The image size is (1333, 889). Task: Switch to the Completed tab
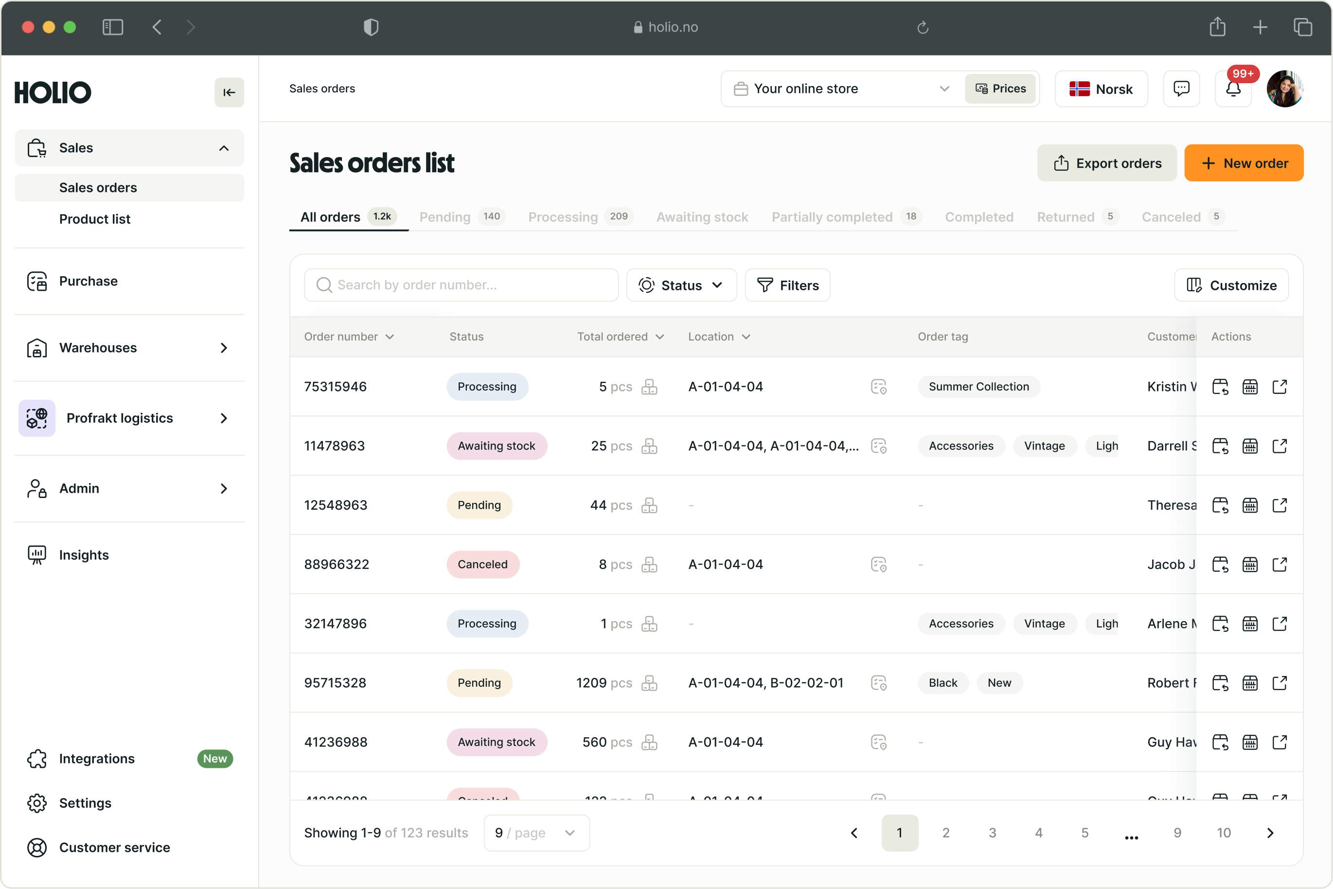click(978, 217)
